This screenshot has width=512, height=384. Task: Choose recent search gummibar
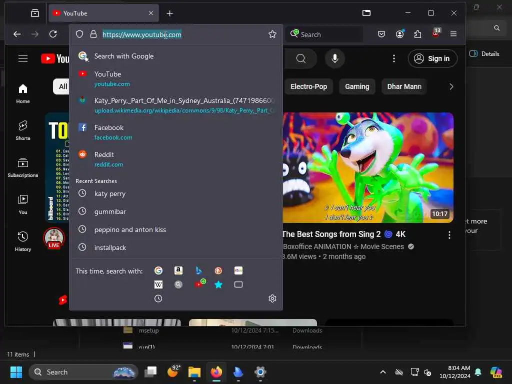[x=176, y=211]
